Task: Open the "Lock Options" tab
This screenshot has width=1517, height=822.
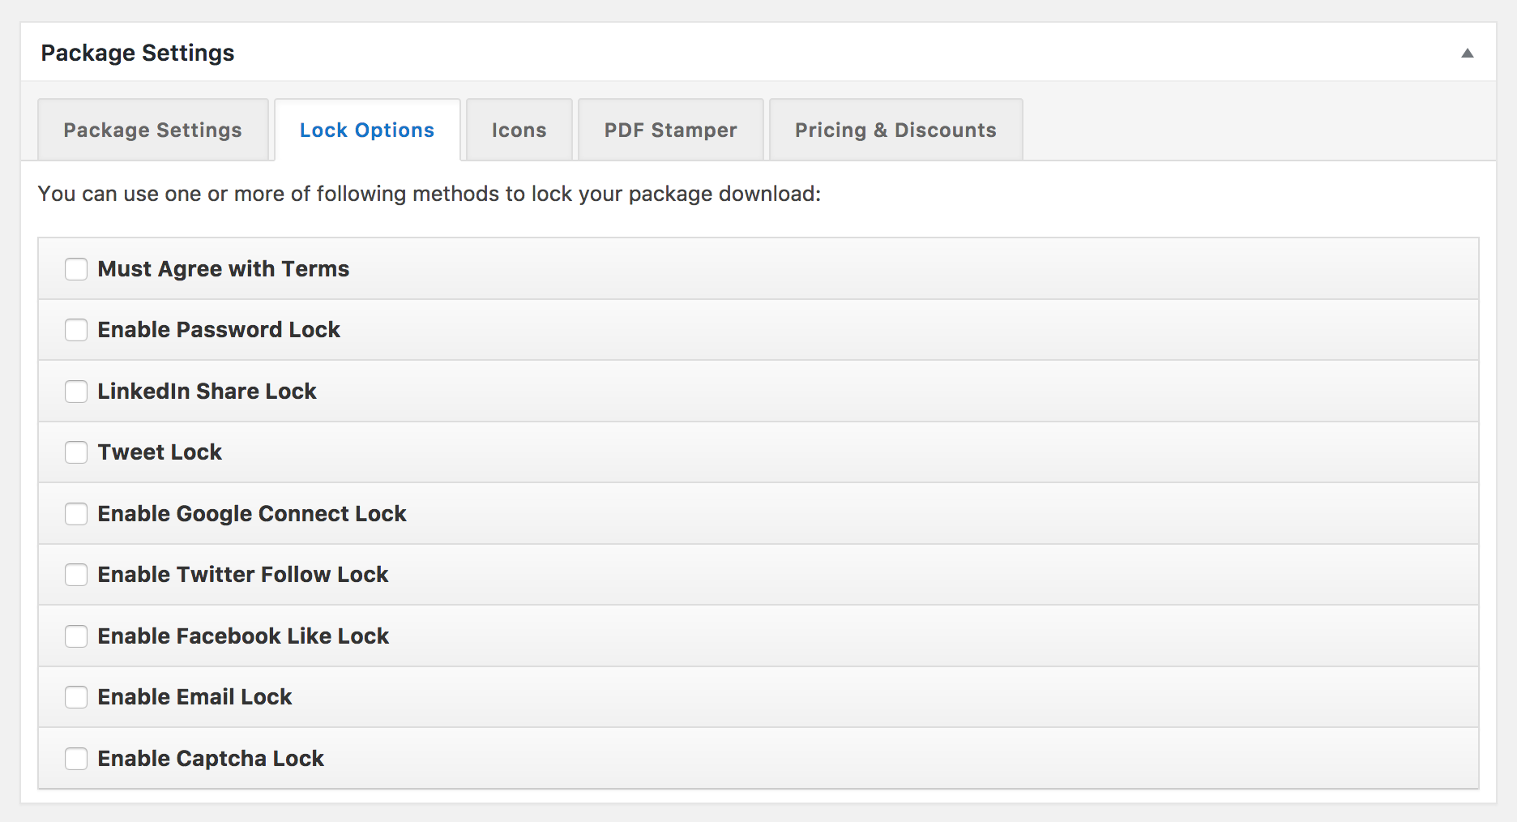Action: [367, 130]
